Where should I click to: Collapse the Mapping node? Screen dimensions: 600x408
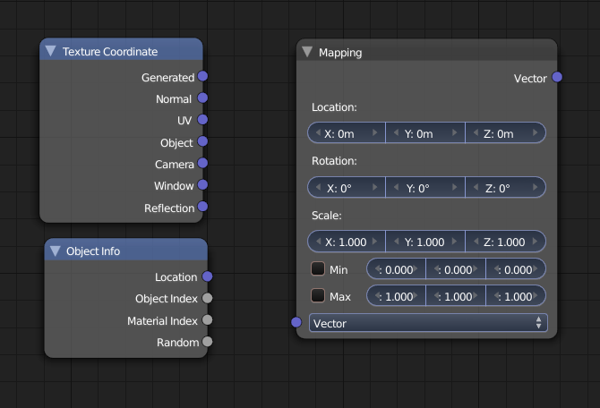tap(307, 52)
